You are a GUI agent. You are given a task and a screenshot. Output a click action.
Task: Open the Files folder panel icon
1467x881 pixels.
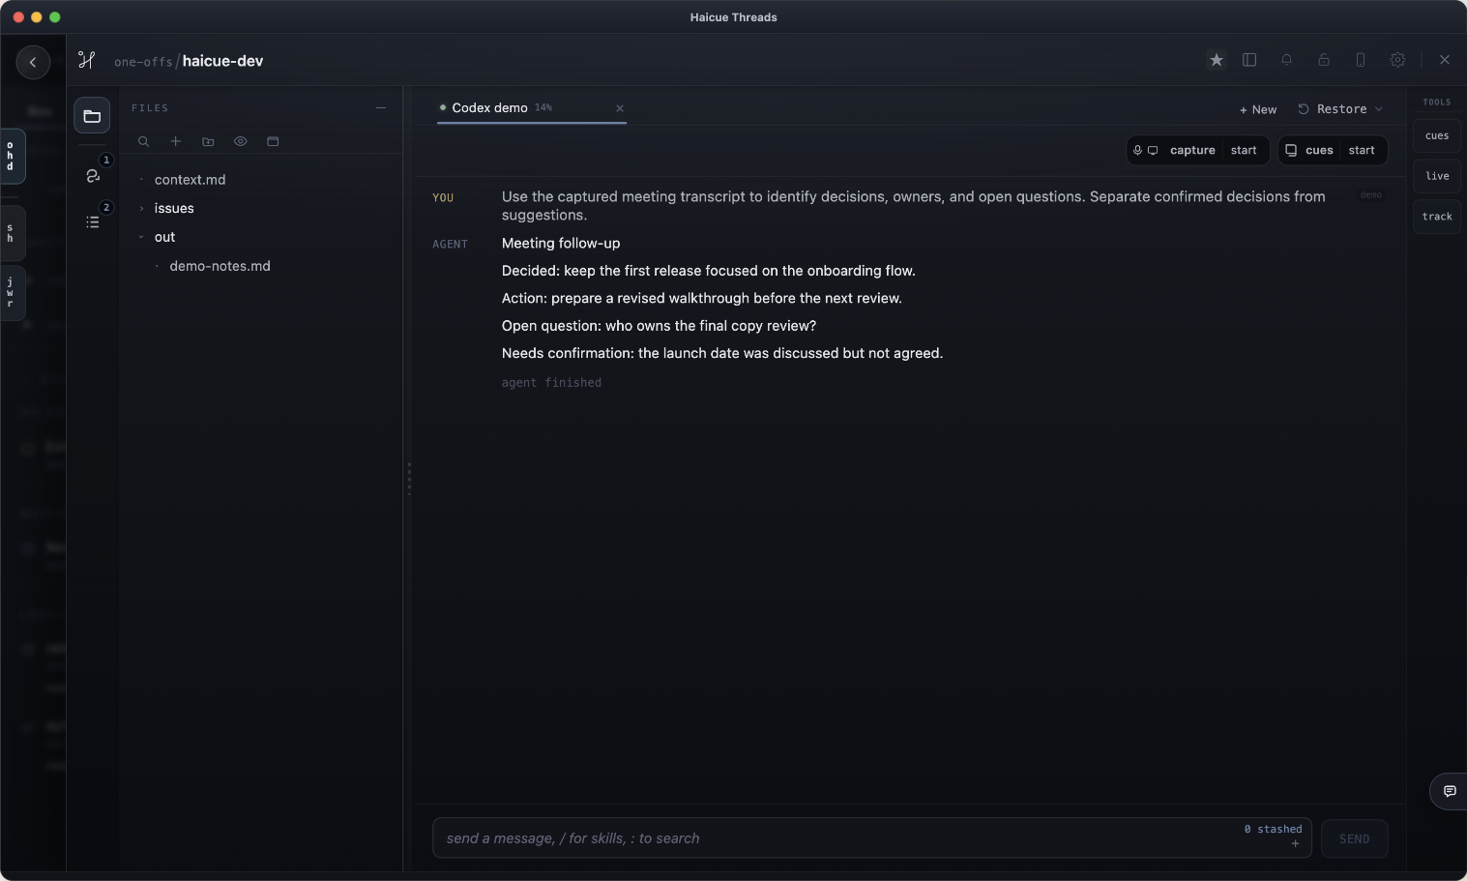tap(92, 116)
